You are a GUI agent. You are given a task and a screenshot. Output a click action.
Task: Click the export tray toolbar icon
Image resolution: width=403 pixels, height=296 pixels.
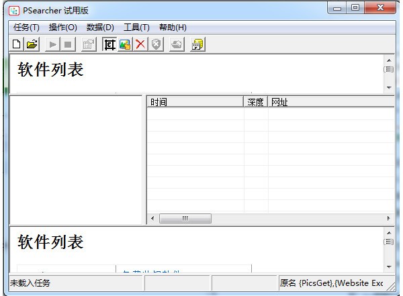point(177,44)
